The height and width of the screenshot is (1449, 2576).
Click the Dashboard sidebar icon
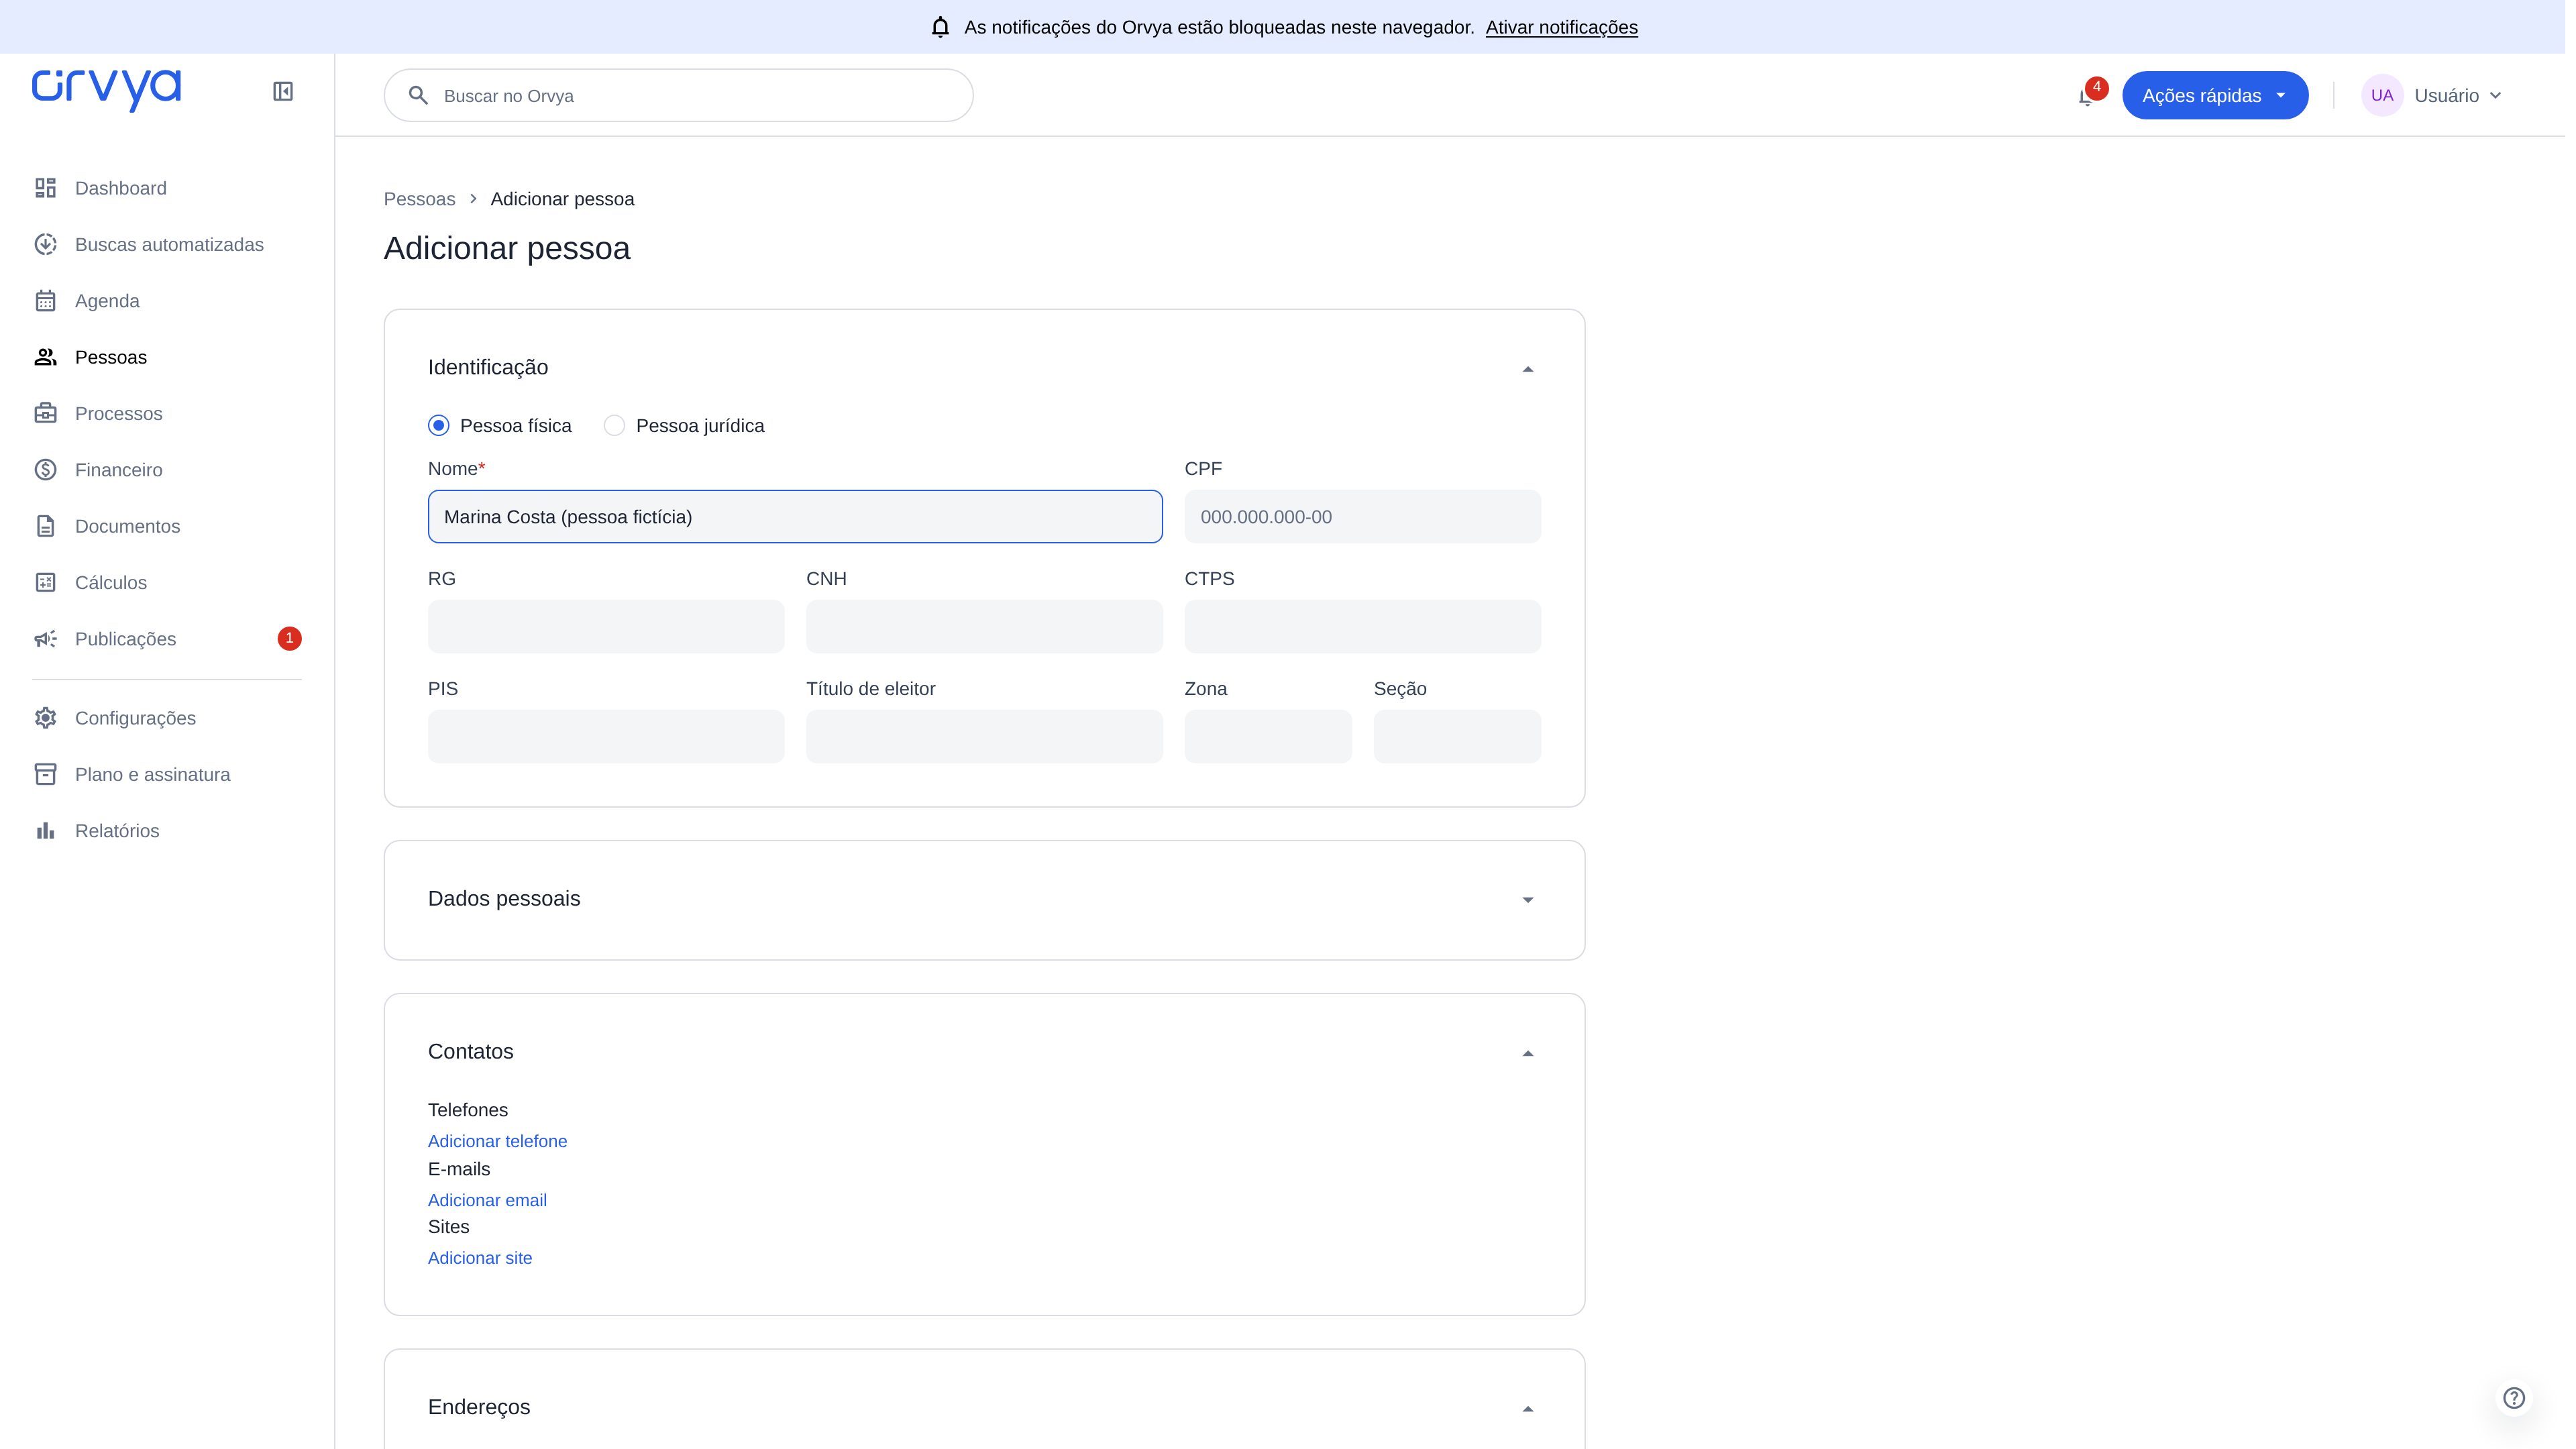[x=45, y=188]
